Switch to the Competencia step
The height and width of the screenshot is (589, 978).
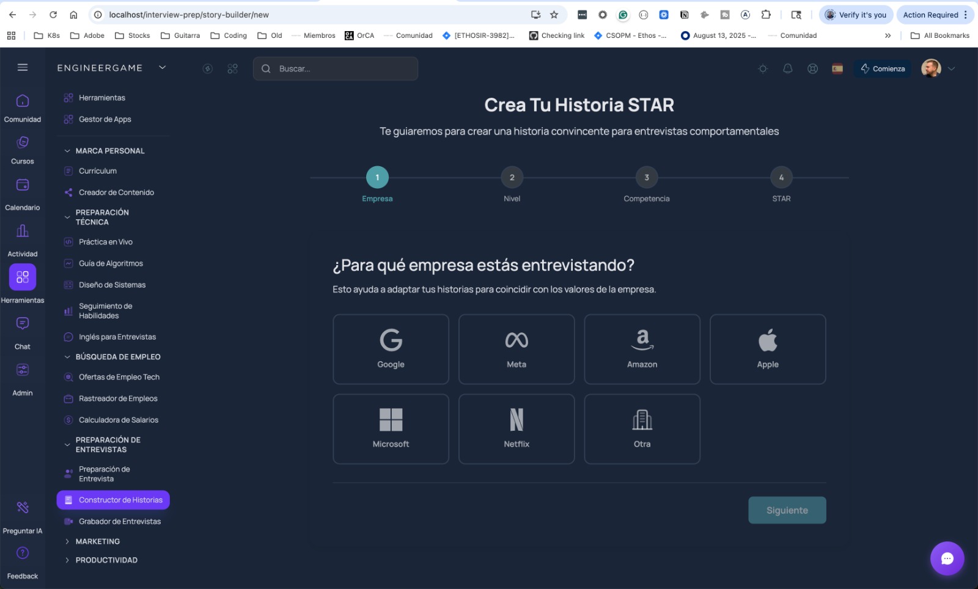pos(646,177)
